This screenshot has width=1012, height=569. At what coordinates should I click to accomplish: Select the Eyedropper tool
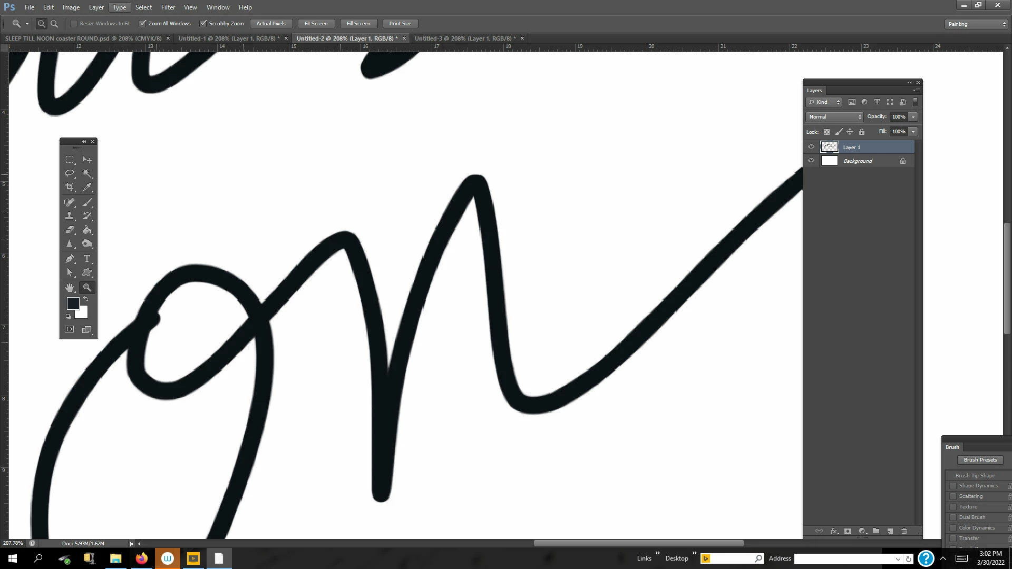(87, 187)
